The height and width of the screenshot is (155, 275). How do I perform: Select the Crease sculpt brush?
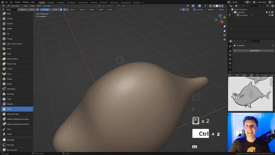pos(17,19)
